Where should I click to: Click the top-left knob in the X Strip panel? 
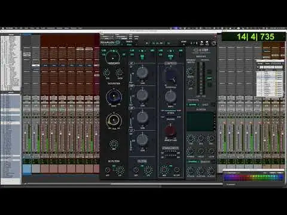(190, 71)
